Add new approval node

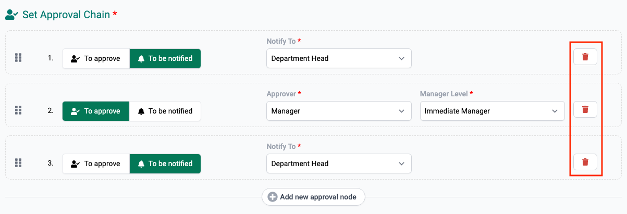317,197
